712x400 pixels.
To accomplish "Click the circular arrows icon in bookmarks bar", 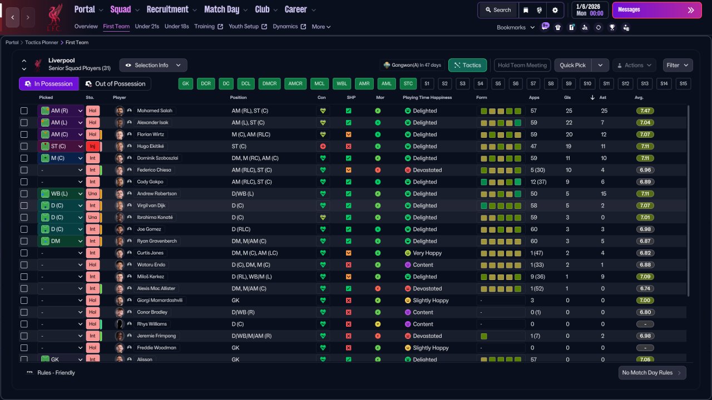I will point(599,27).
